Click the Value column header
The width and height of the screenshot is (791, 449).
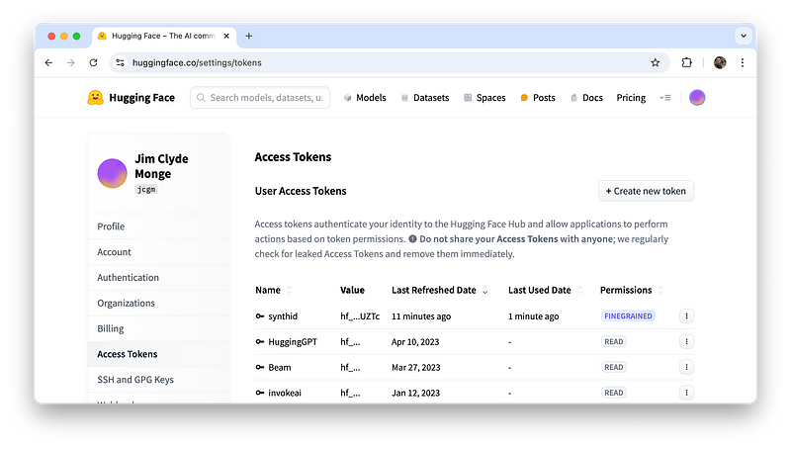pos(352,290)
